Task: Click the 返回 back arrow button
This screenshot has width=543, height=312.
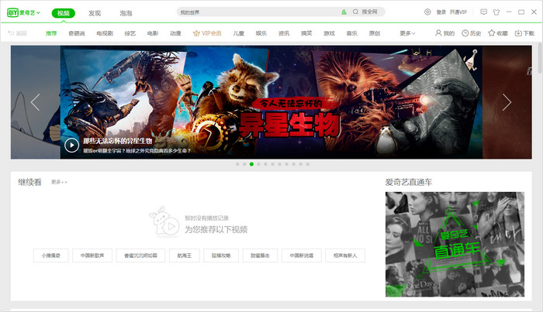Action: [17, 33]
